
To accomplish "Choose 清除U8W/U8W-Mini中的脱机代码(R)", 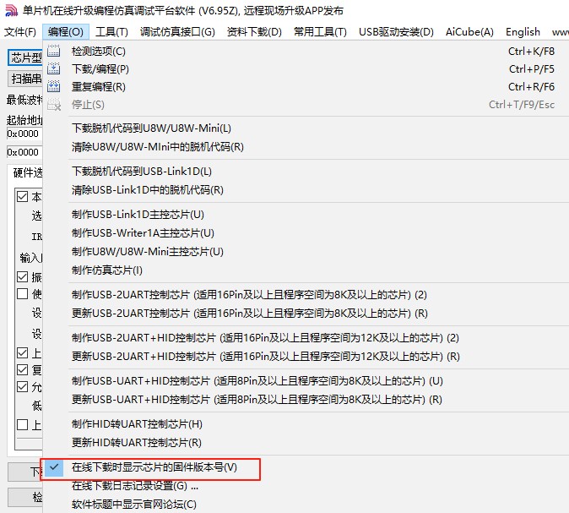I will pyautogui.click(x=306, y=147).
